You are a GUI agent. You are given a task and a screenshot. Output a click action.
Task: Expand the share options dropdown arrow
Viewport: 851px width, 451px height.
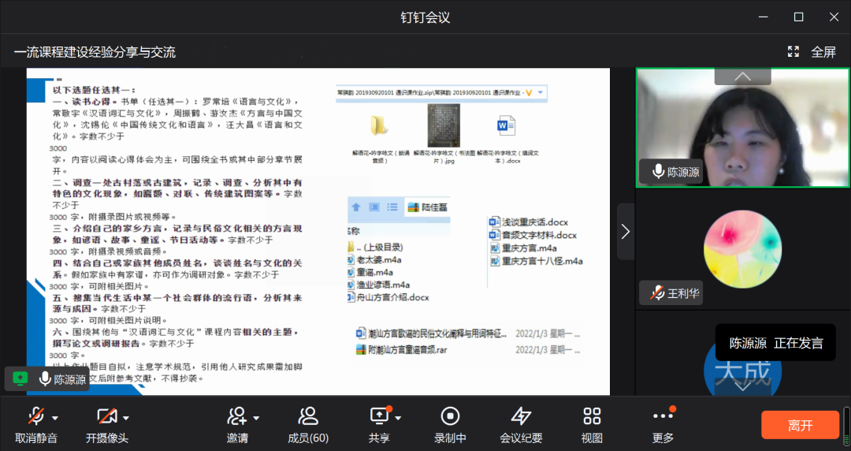(x=399, y=417)
